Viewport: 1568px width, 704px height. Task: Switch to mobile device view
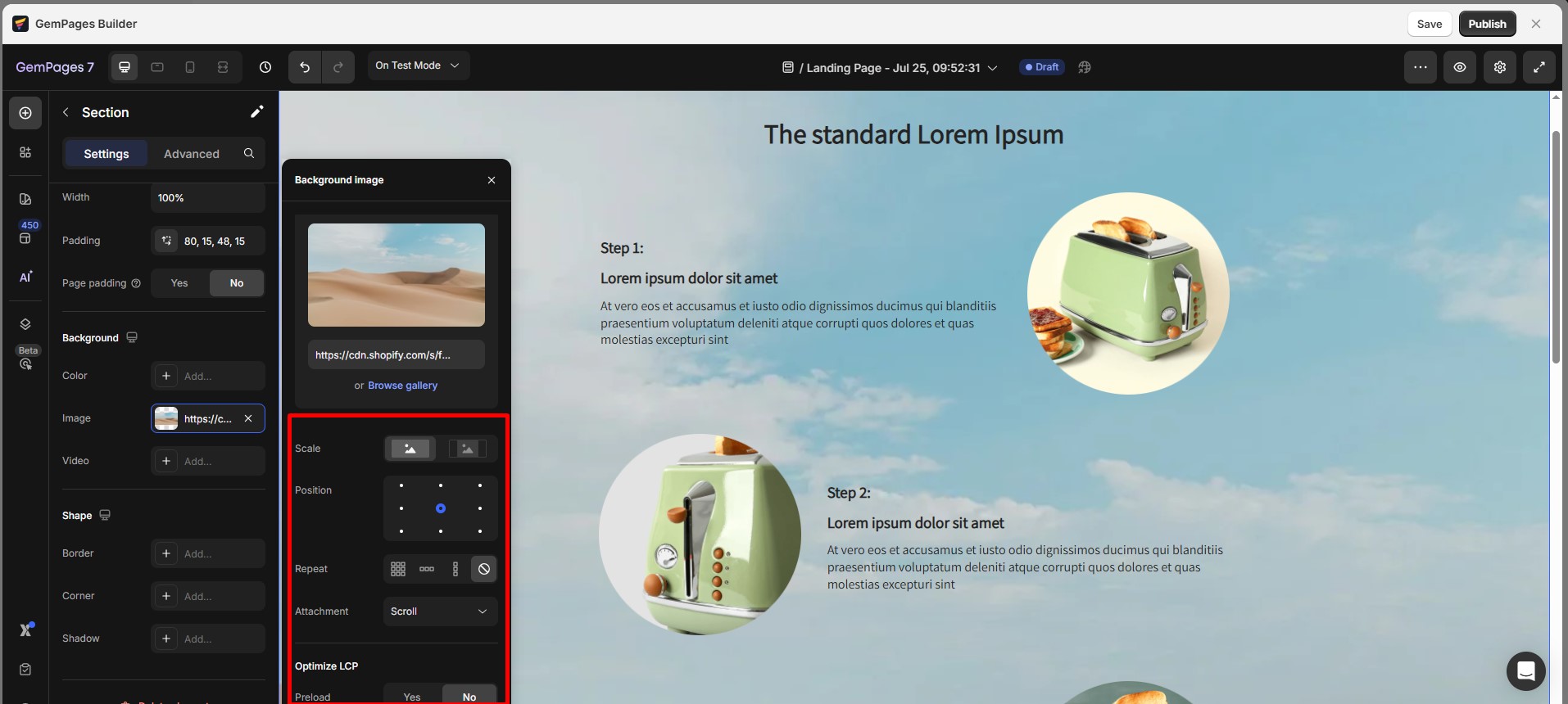(x=190, y=67)
